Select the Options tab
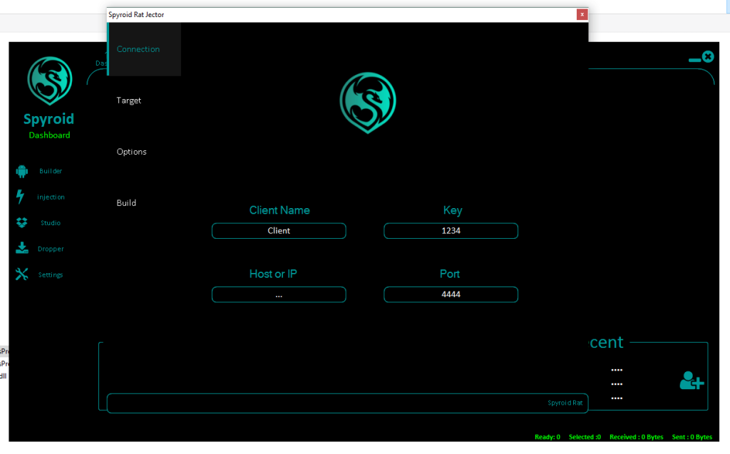Screen dimensions: 730x454 (132, 152)
